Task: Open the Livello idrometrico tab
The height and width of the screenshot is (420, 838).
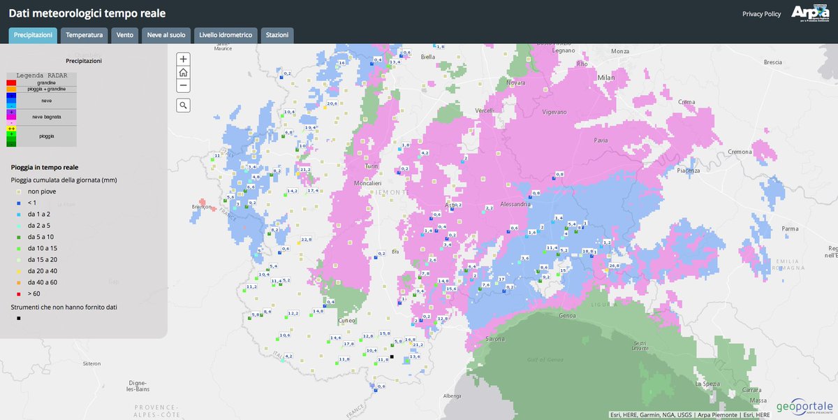Action: coord(226,35)
